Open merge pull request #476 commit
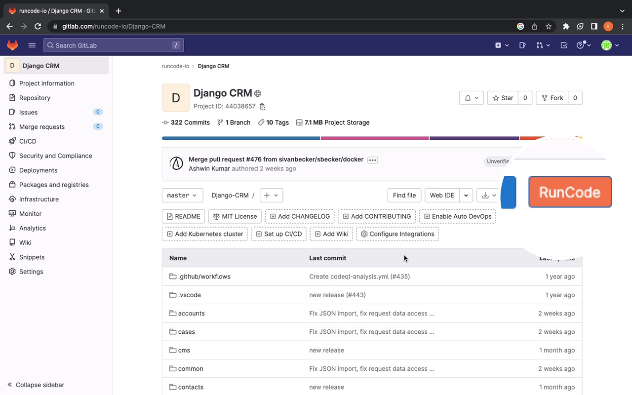632x395 pixels. (276, 159)
